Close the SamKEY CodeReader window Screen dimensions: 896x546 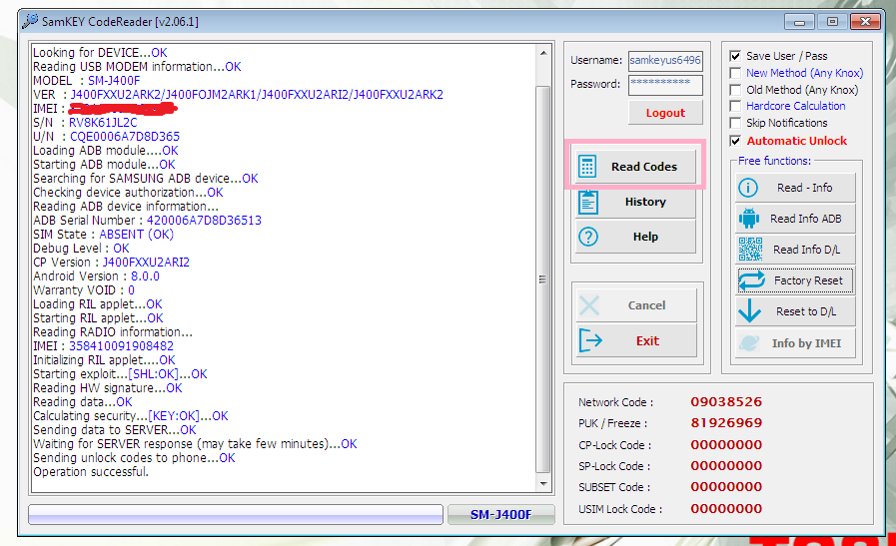coord(865,22)
